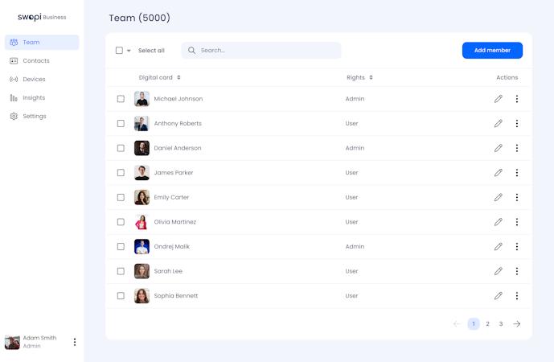
Task: Tick the Select all checkbox
Action: (x=119, y=51)
